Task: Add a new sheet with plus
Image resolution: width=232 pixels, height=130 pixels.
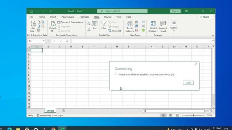Action: pos(63,111)
